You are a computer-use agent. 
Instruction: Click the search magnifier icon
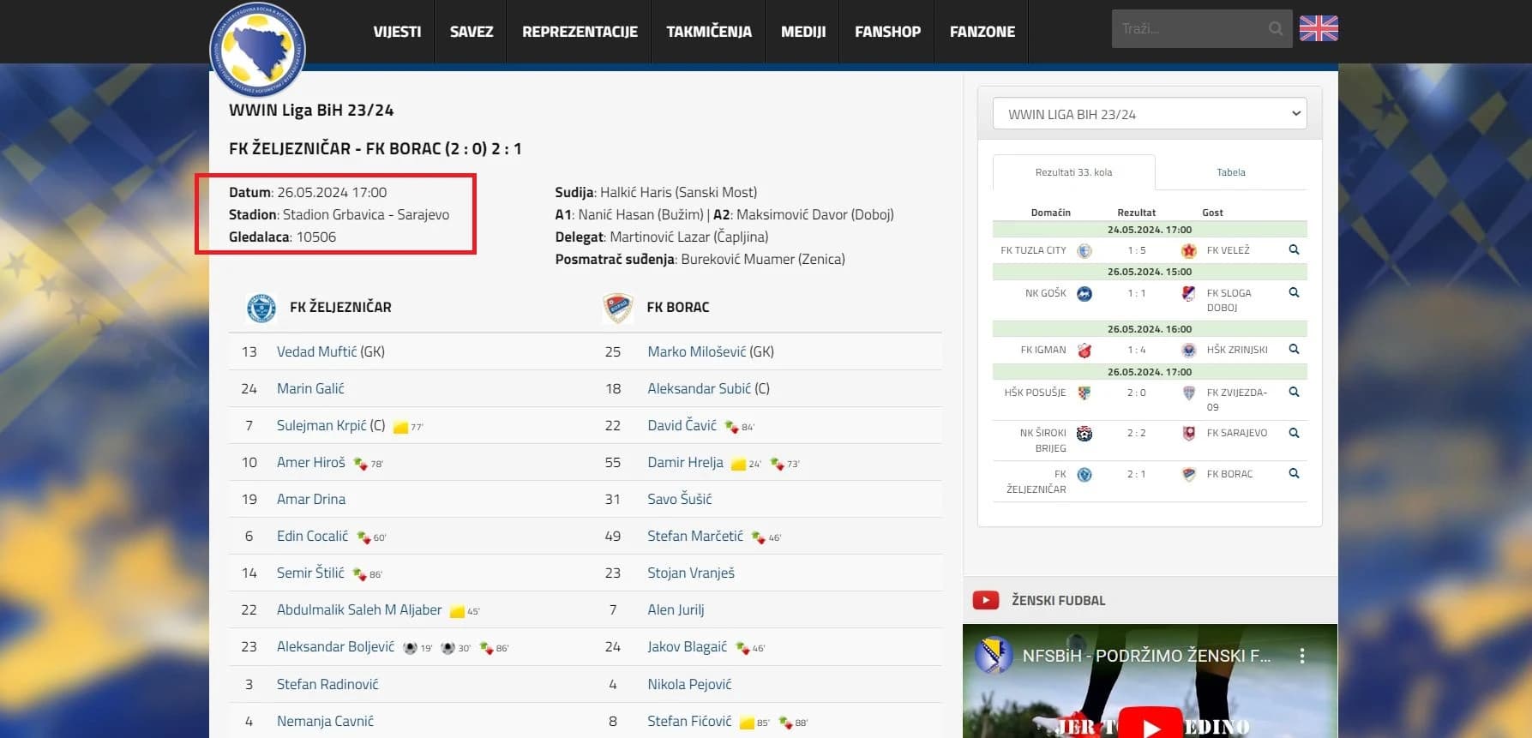coord(1276,29)
